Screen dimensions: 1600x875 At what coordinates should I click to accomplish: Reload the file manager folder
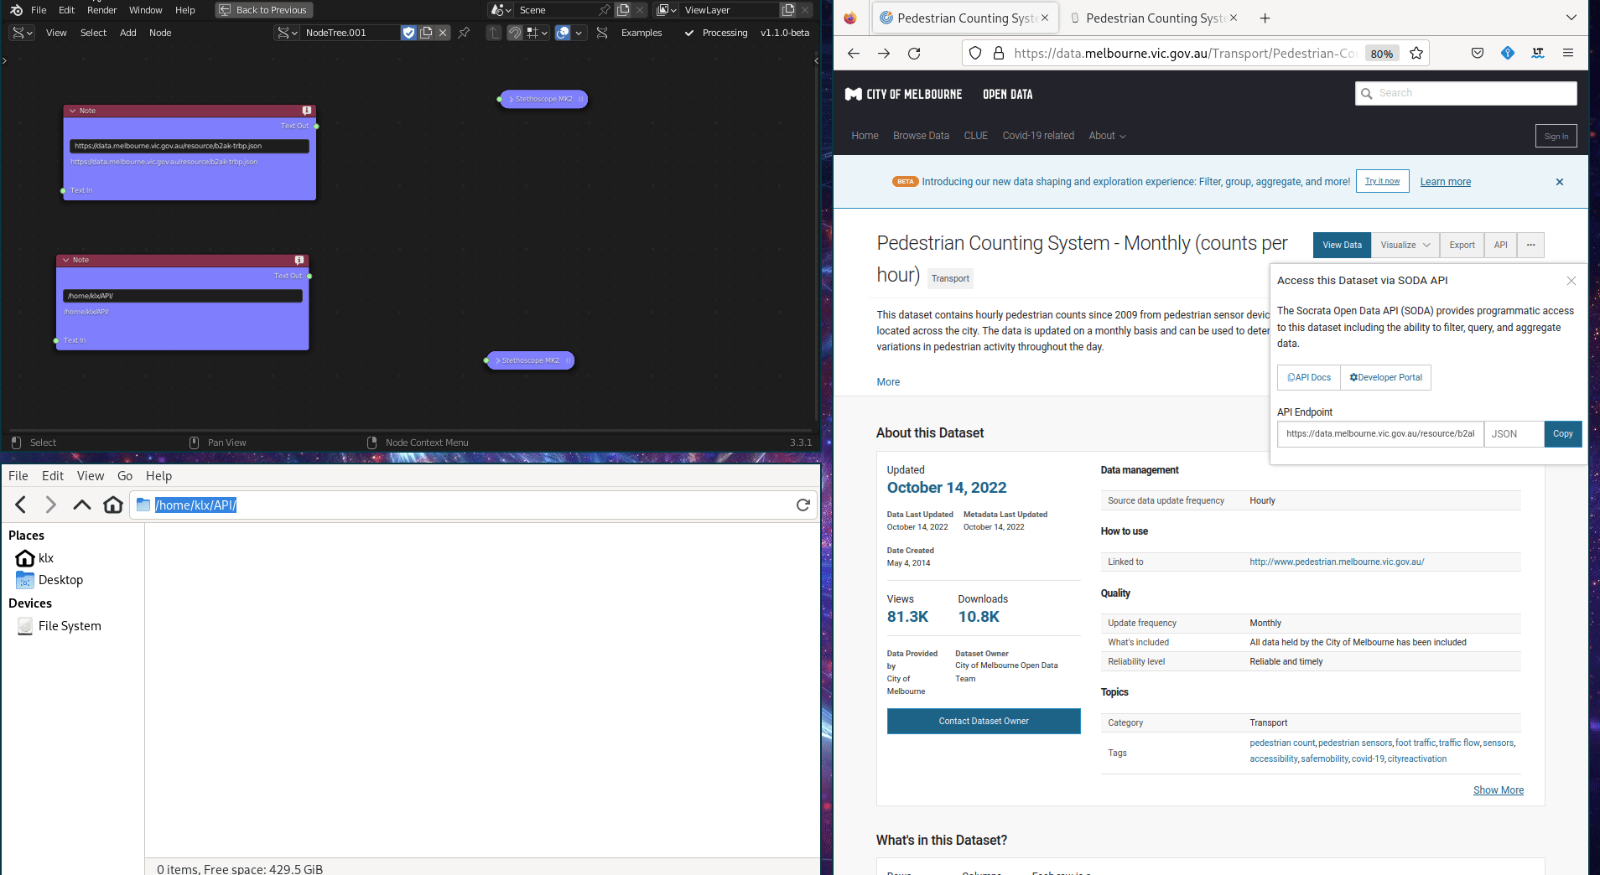pos(803,505)
